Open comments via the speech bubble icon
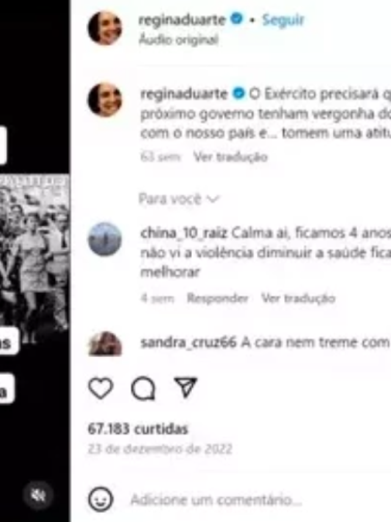 click(143, 388)
